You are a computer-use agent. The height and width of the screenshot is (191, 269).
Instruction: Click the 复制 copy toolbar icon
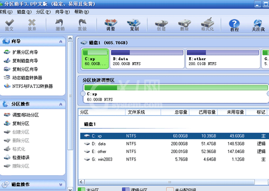[x=134, y=25]
